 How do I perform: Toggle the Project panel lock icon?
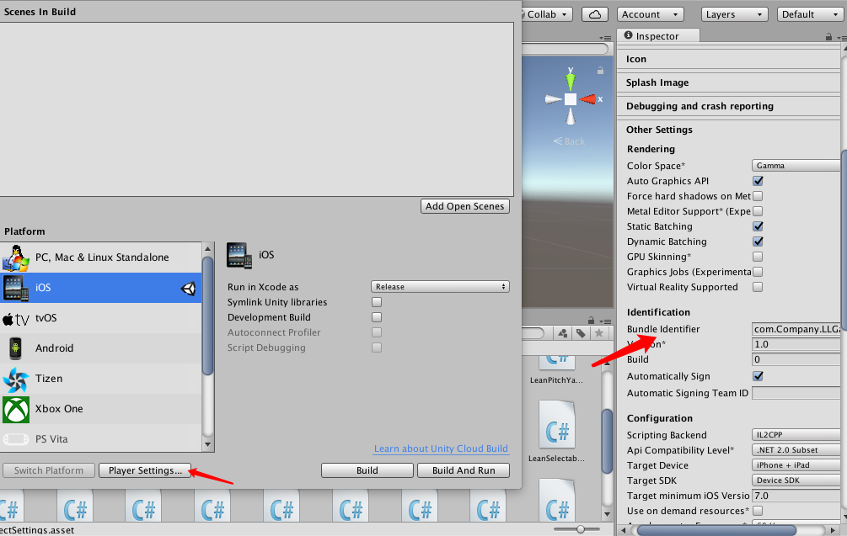591,321
